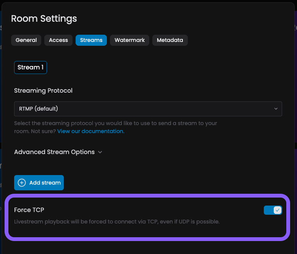The width and height of the screenshot is (297, 254).
Task: Open the Metadata tab
Action: 170,40
